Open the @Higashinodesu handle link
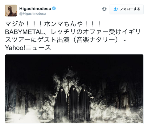The width and height of the screenshot is (148, 124). [33, 14]
